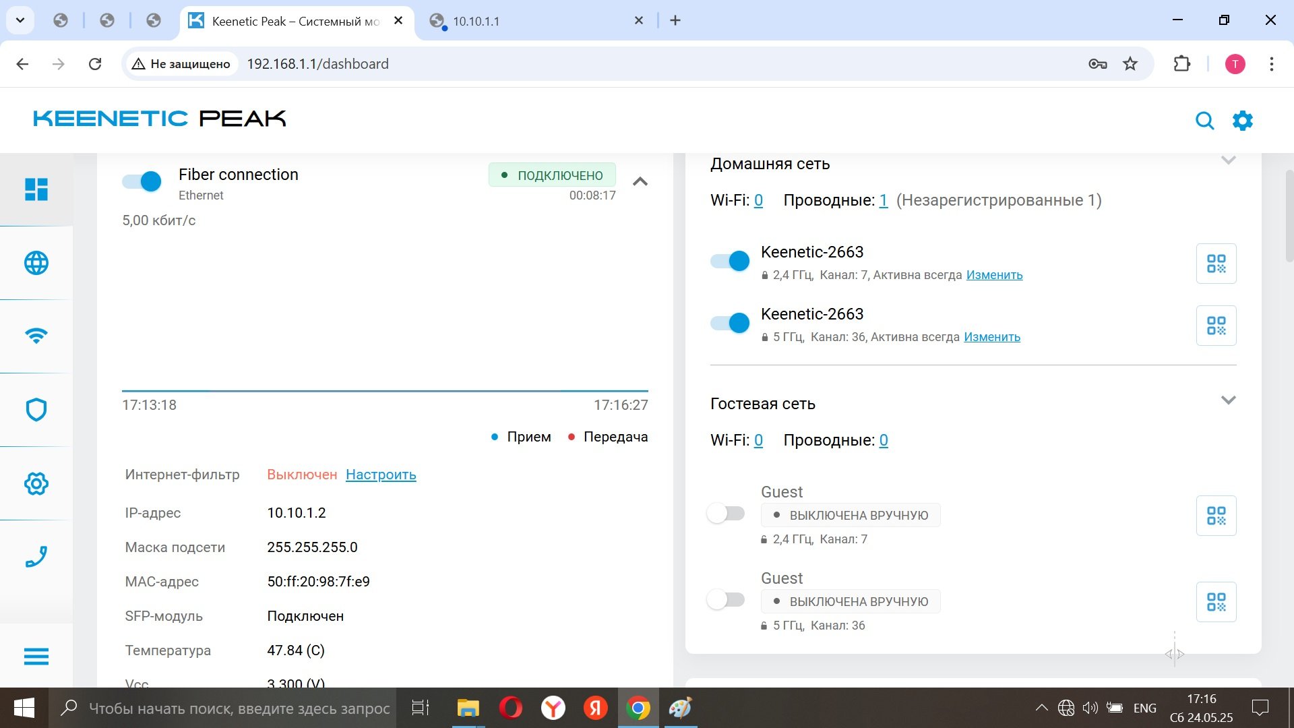The width and height of the screenshot is (1294, 728).
Task: Open the dashboard tiles icon in sidebar
Action: click(36, 189)
